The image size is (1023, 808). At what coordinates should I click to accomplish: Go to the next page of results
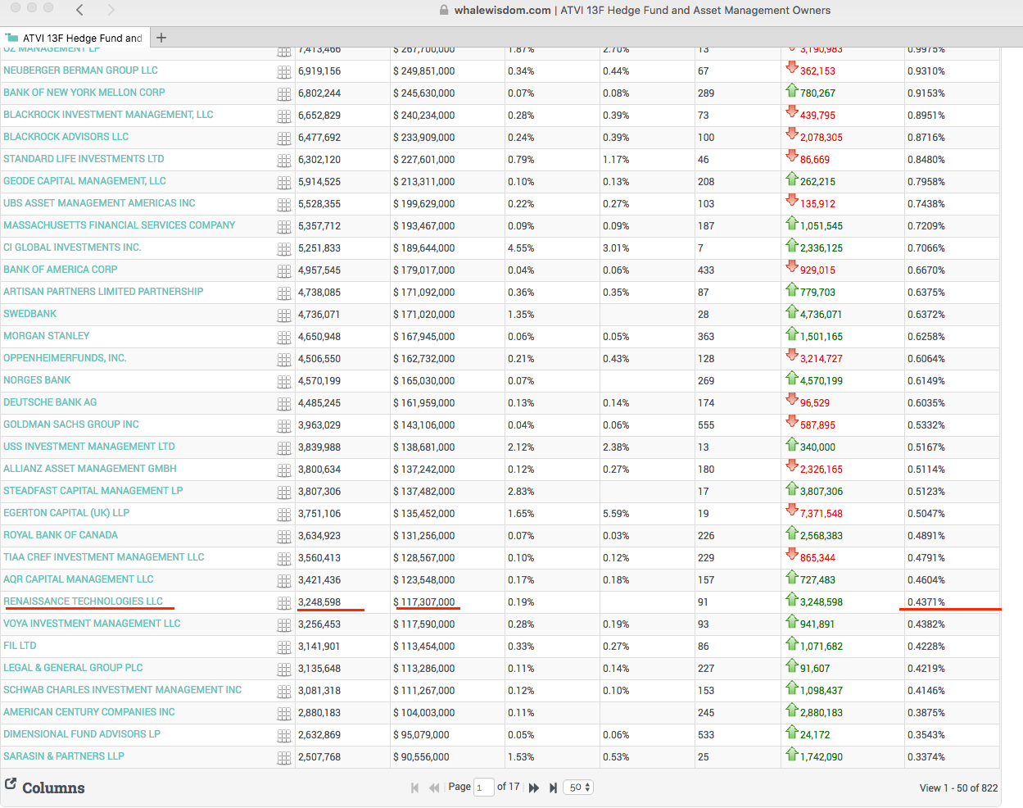coord(534,788)
